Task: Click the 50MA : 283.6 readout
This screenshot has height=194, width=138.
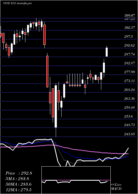Action: coord(18,184)
